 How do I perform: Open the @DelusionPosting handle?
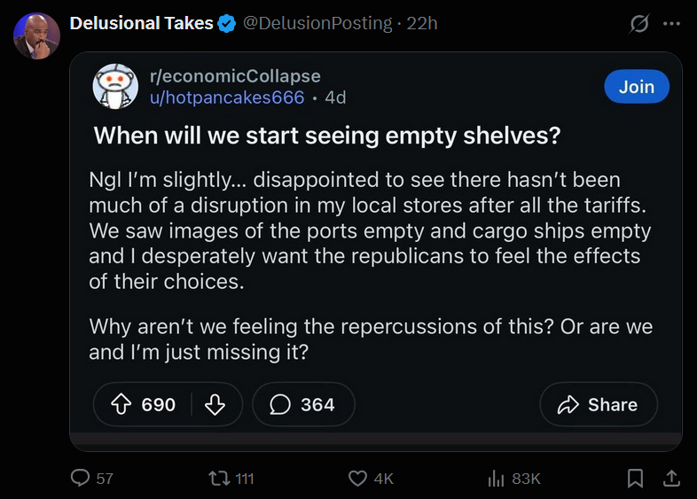(317, 24)
